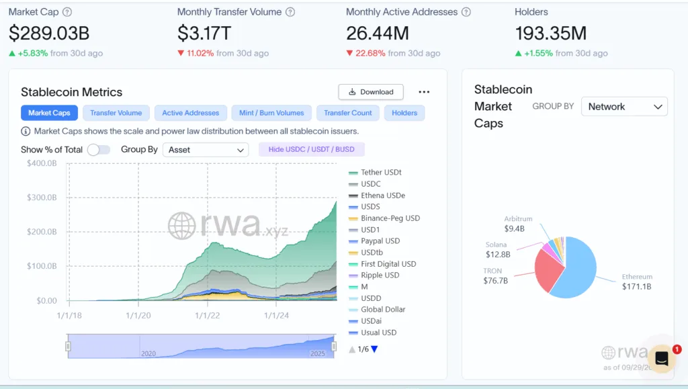Image resolution: width=688 pixels, height=389 pixels.
Task: Select the Active Addresses tab
Action: 190,113
